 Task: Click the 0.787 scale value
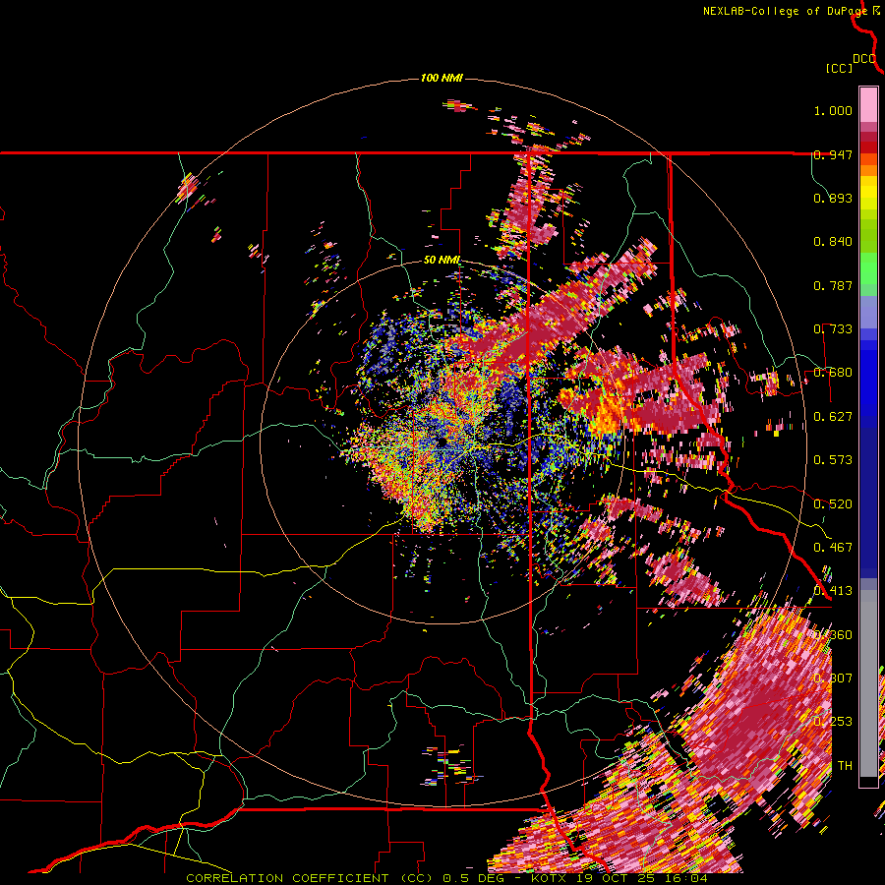click(x=833, y=285)
